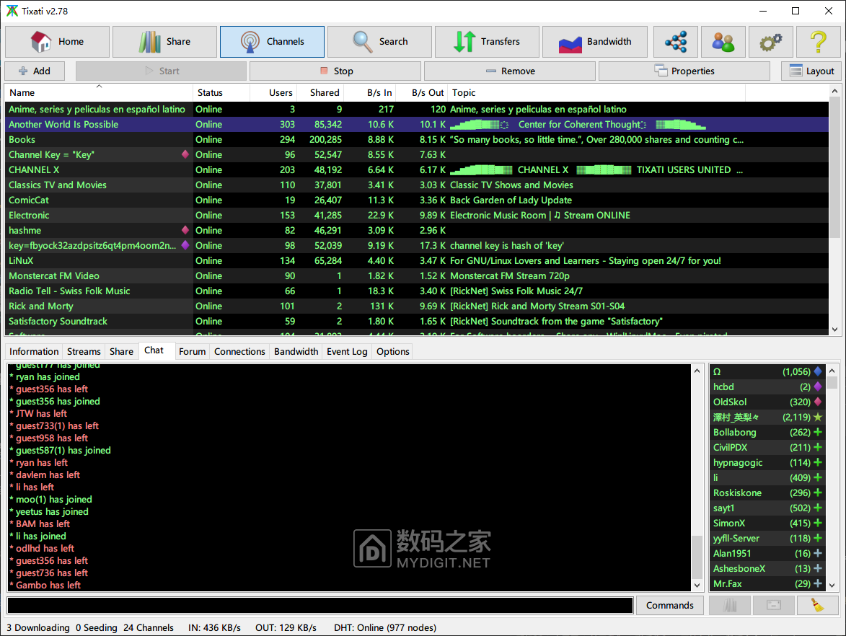Select the Rick and Morty channel
Image resolution: width=846 pixels, height=636 pixels.
point(417,306)
